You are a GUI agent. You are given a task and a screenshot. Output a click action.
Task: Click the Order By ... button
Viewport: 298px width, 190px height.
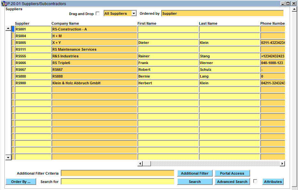click(x=21, y=182)
